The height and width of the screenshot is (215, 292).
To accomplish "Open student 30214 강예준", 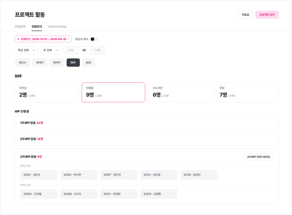I will pos(159,194).
